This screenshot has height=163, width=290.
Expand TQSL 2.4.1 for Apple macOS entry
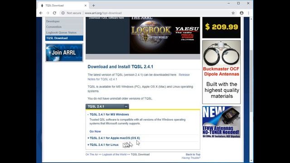tap(114, 138)
